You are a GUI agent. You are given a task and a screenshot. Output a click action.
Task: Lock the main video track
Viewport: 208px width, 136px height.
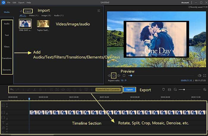pos(7,113)
